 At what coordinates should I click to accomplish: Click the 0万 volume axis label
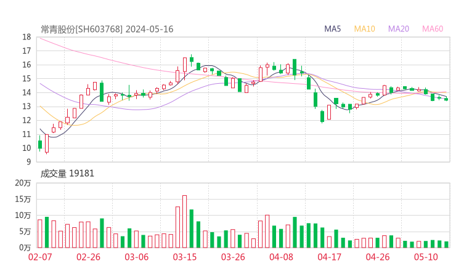(x=25, y=248)
